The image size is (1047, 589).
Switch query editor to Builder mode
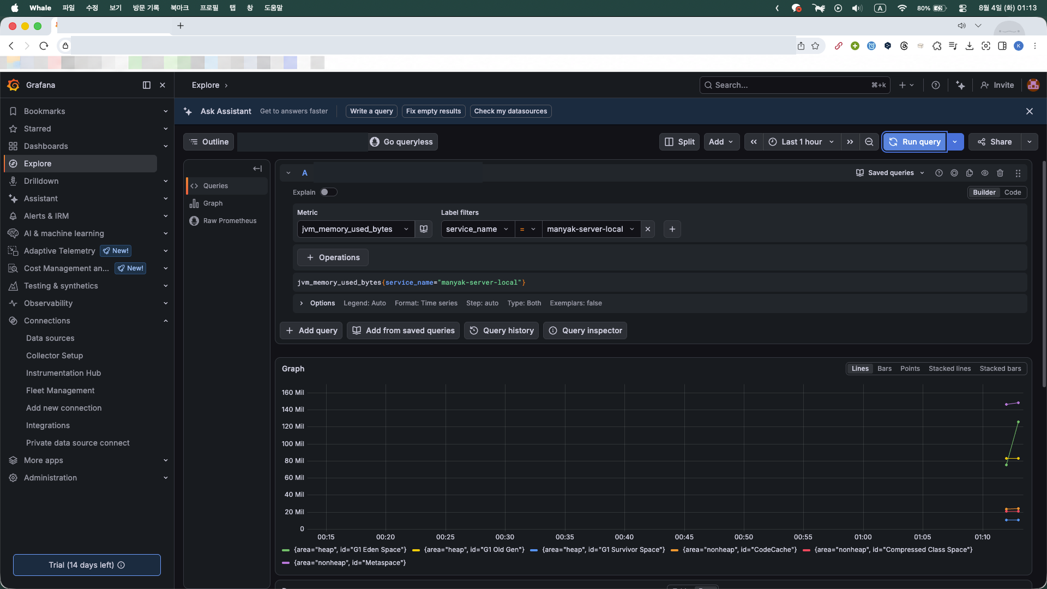pyautogui.click(x=984, y=193)
